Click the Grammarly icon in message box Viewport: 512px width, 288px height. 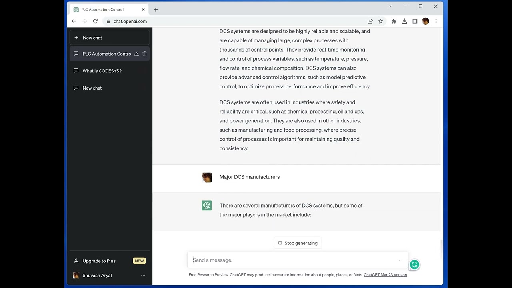(x=414, y=265)
